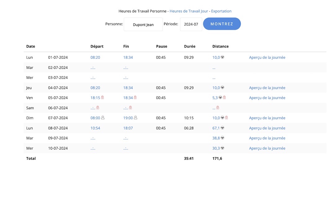Click the steering wheel icon beside 38,8 distance
This screenshot has width=335, height=211.
point(222,138)
